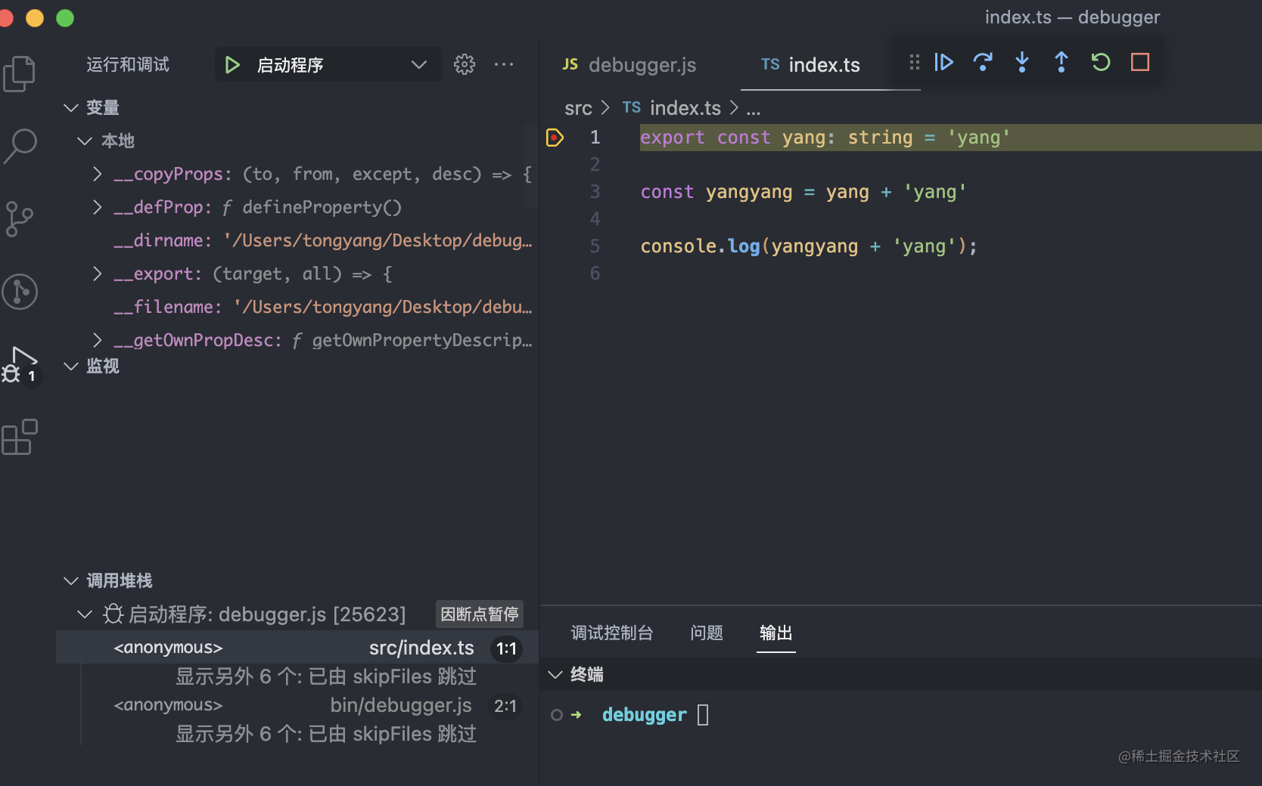Expand the __copyProps variable
Viewport: 1262px width, 786px height.
pyautogui.click(x=97, y=175)
